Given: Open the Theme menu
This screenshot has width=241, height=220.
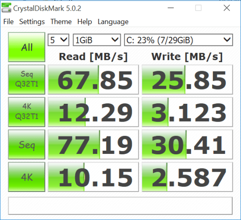Looking at the screenshot, I should point(61,22).
